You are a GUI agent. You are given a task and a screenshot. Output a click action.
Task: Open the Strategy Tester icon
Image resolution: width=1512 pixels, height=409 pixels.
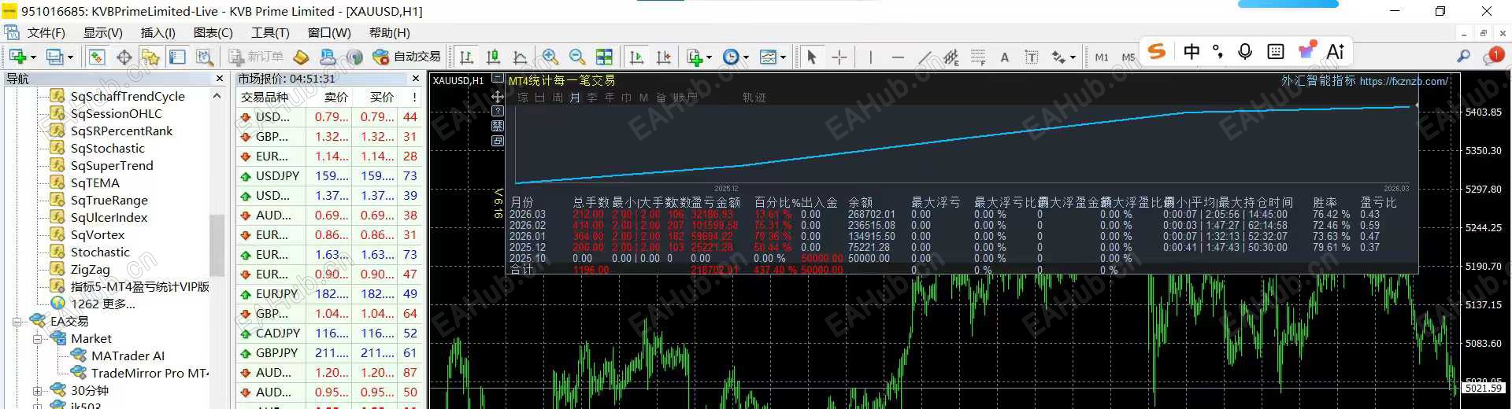[x=204, y=57]
